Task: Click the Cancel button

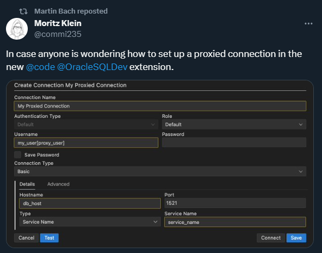Action: (26, 238)
